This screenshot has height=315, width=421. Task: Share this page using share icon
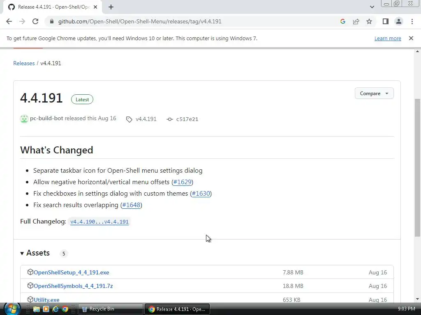356,21
